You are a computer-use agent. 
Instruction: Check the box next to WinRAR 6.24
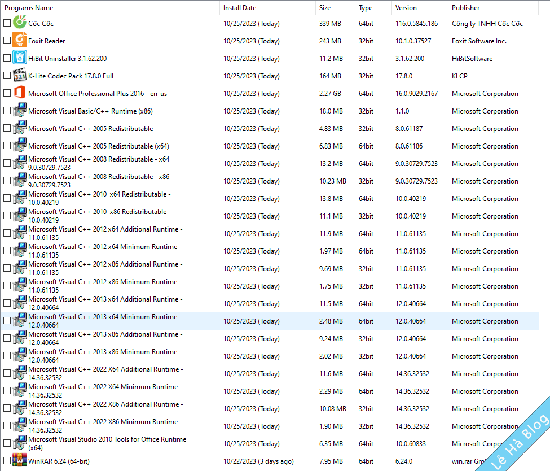(x=7, y=461)
